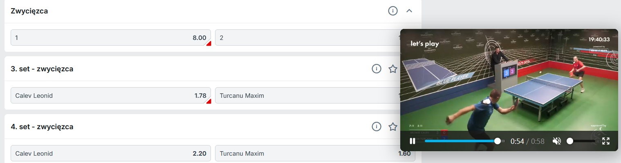
Task: Collapse the Zwycięzca section
Action: [x=409, y=11]
